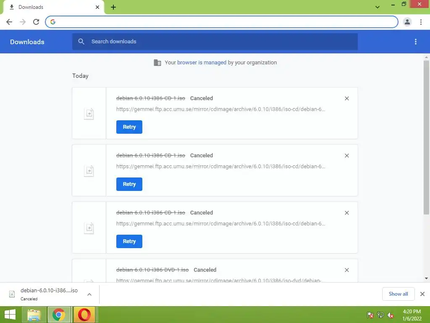The image size is (430, 323).
Task: Open the Chrome profile avatar menu
Action: click(407, 22)
